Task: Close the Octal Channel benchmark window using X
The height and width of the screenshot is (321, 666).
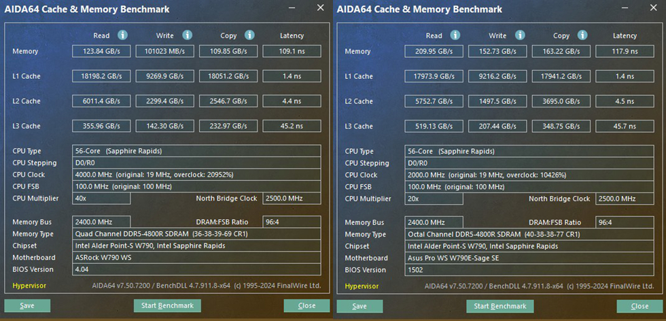Action: [652, 8]
